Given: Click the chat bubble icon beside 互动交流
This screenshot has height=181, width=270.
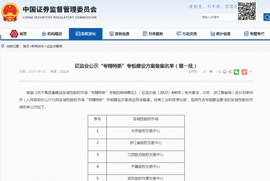Looking at the screenshot, I should [x=179, y=34].
